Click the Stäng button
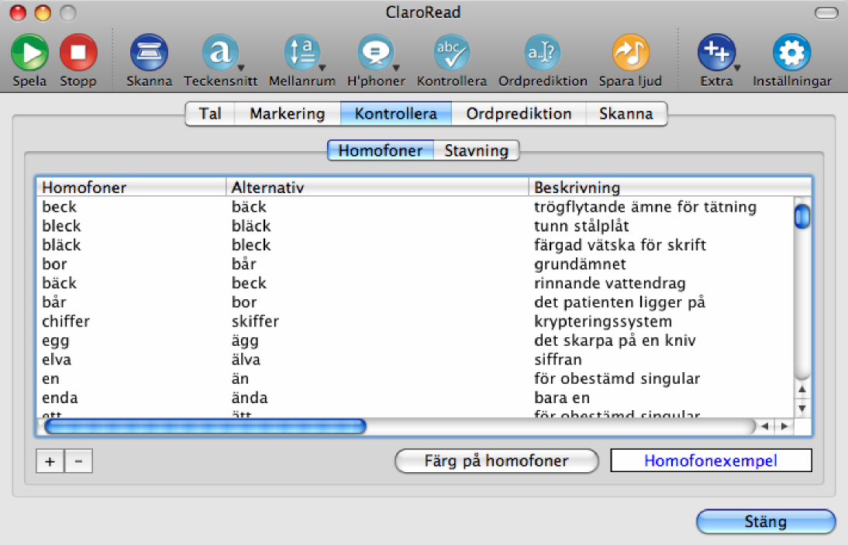848x545 pixels. (x=766, y=522)
